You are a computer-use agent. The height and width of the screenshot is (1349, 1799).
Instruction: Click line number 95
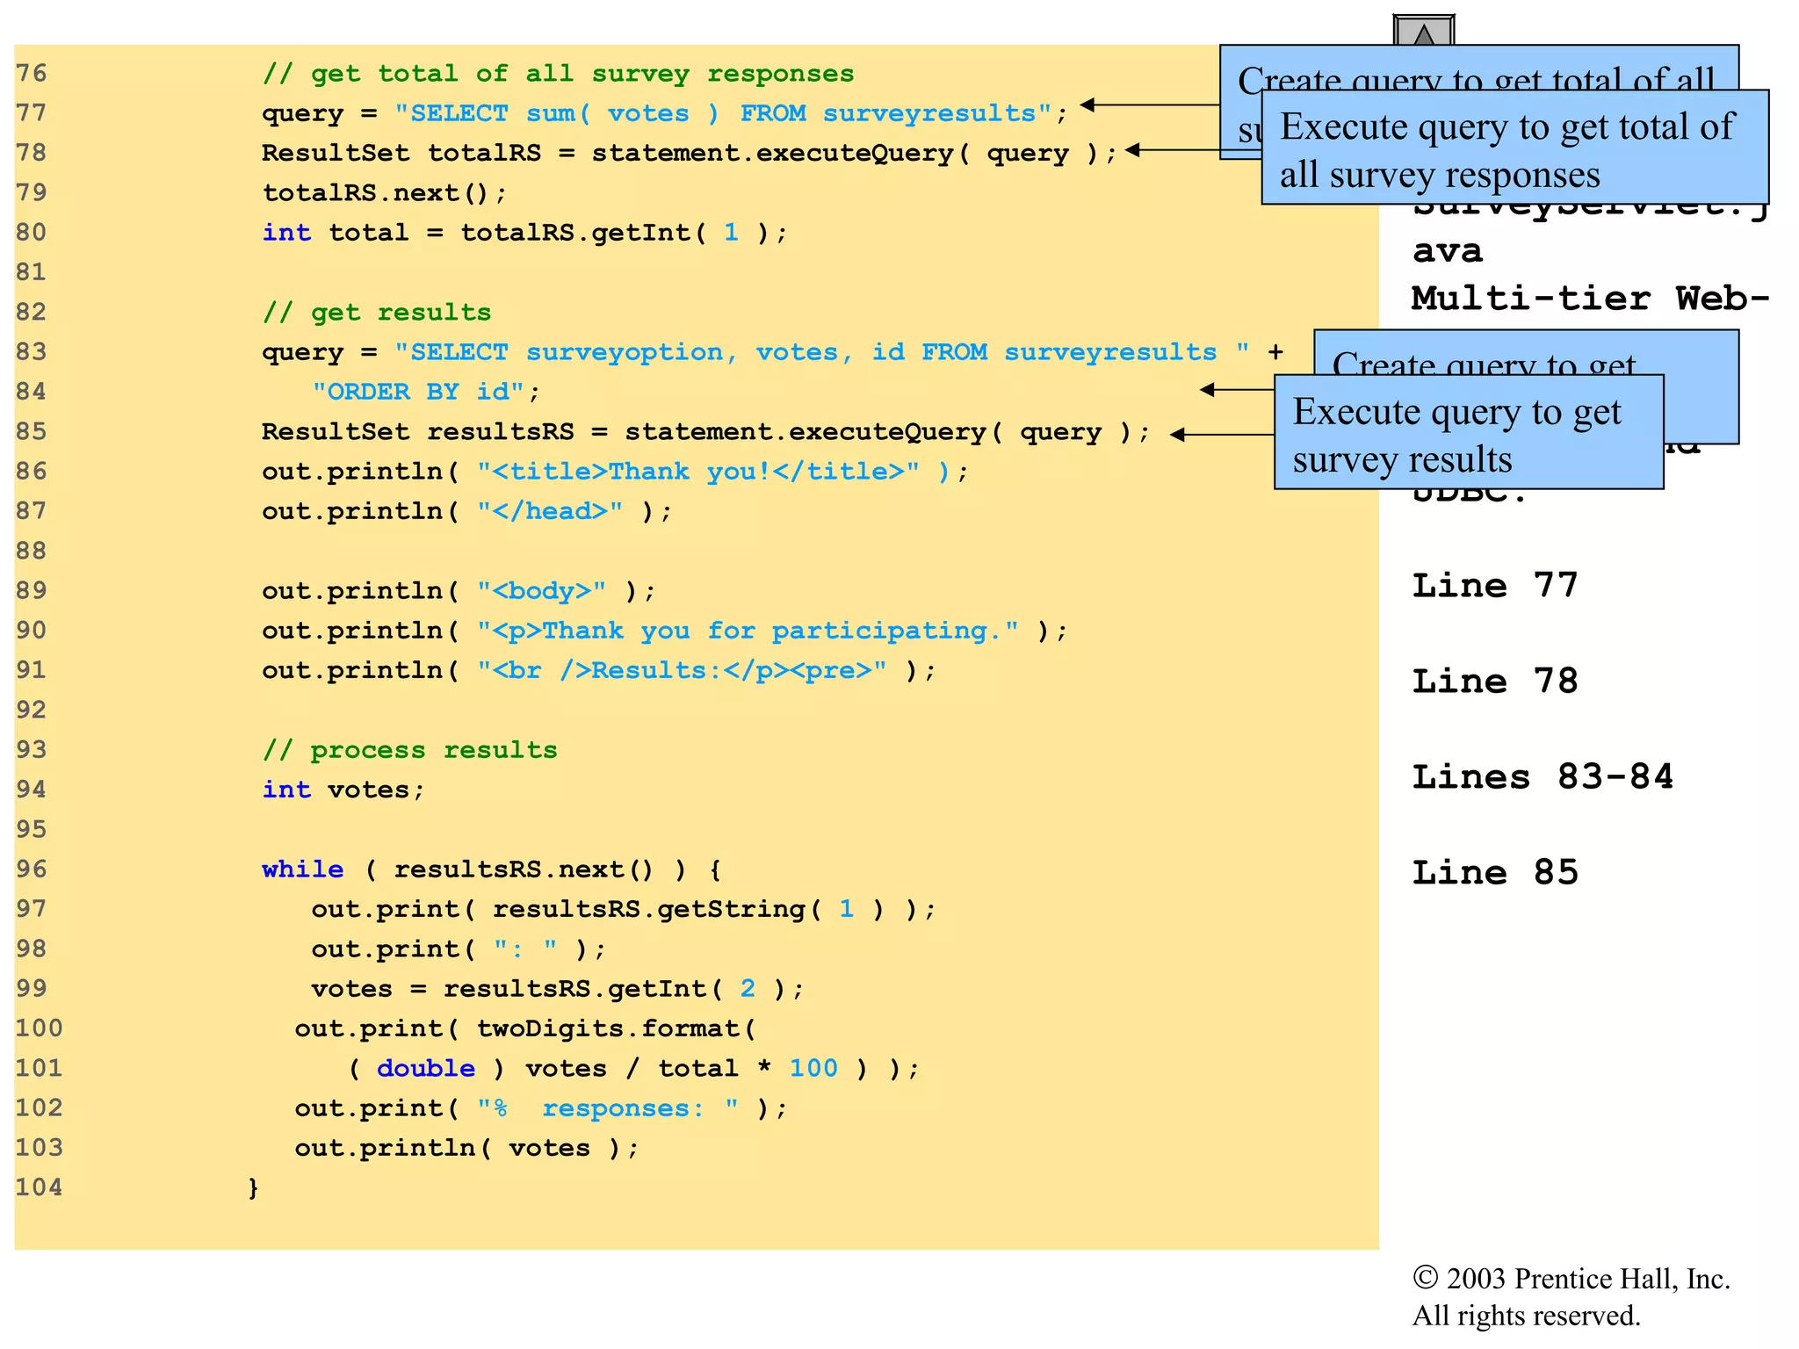(x=32, y=829)
